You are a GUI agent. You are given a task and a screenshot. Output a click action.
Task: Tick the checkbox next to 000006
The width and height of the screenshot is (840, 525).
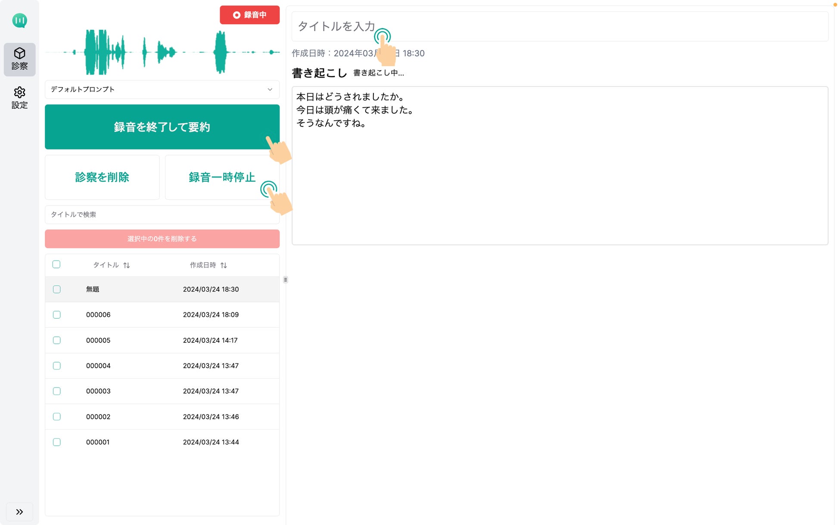coord(56,315)
